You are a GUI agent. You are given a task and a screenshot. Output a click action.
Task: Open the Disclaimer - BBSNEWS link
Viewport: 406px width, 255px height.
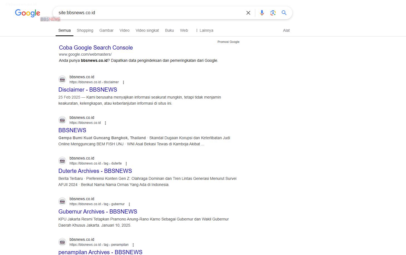(88, 90)
